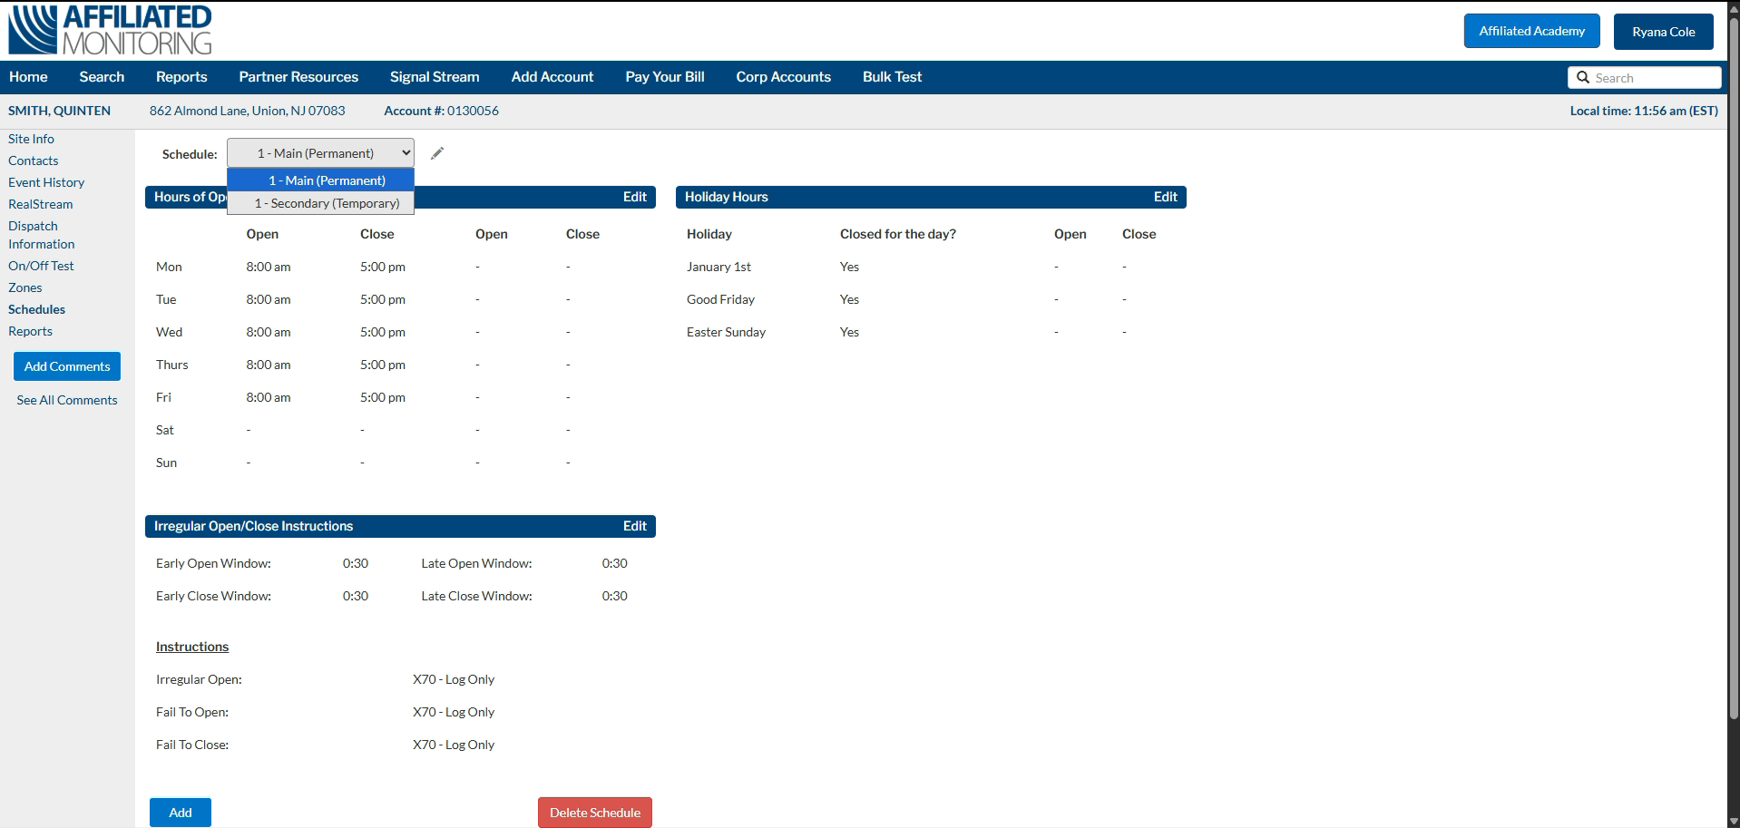Edit the Holiday Hours section
The width and height of the screenshot is (1740, 828).
pos(1165,197)
